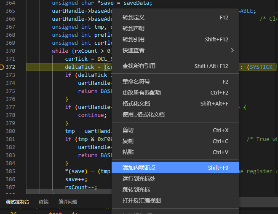
Task: Open the 快速查看 menu item
Action: click(x=175, y=50)
